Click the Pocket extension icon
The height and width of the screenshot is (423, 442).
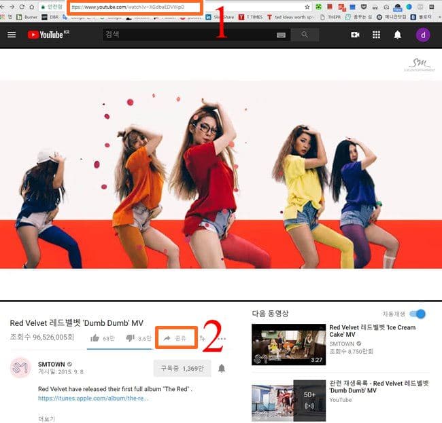pos(364,7)
